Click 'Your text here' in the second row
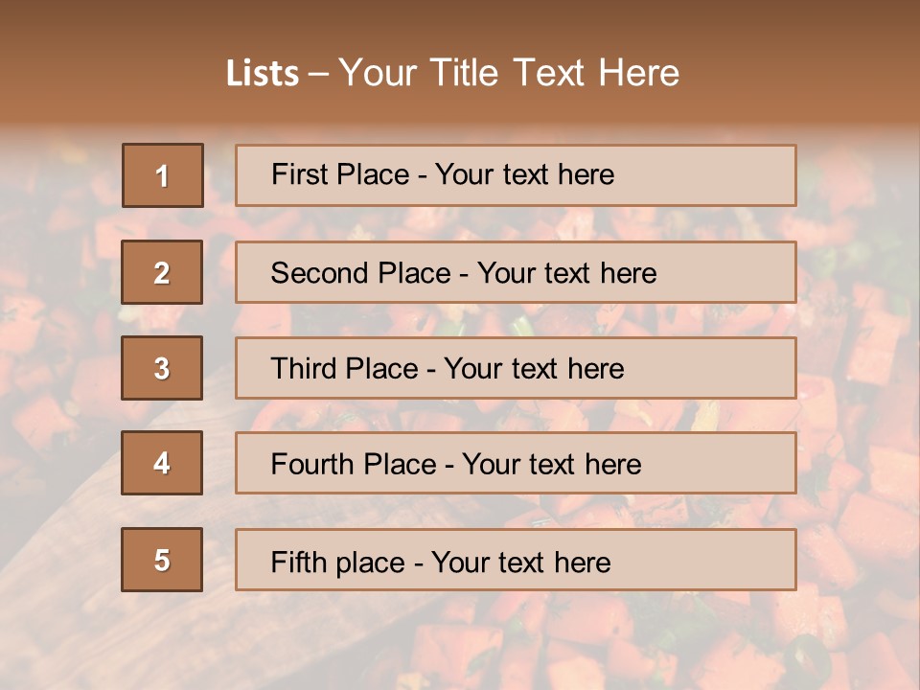 click(566, 273)
